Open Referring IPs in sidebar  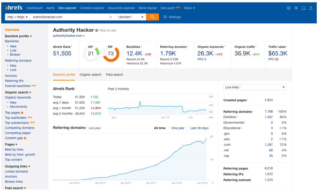[14, 81]
